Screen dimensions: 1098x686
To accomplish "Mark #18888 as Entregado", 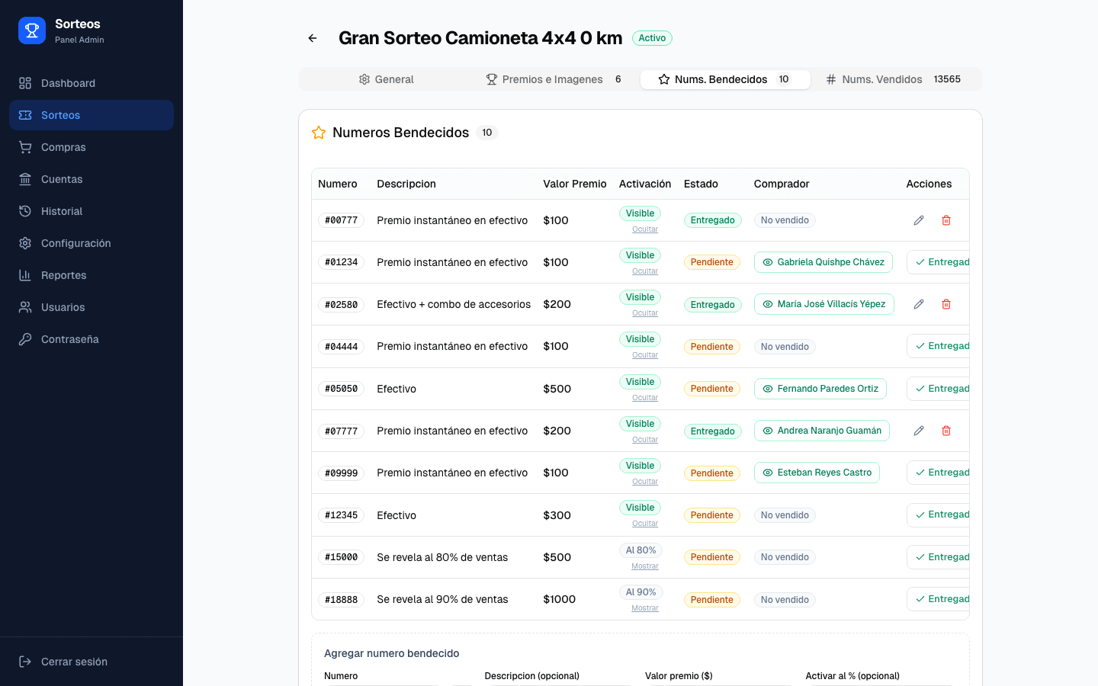I will (939, 599).
